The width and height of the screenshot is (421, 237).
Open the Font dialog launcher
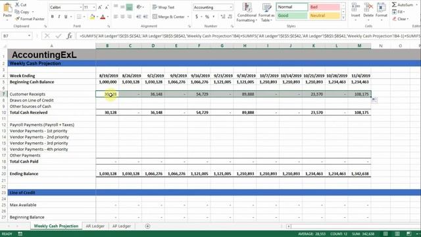point(109,26)
